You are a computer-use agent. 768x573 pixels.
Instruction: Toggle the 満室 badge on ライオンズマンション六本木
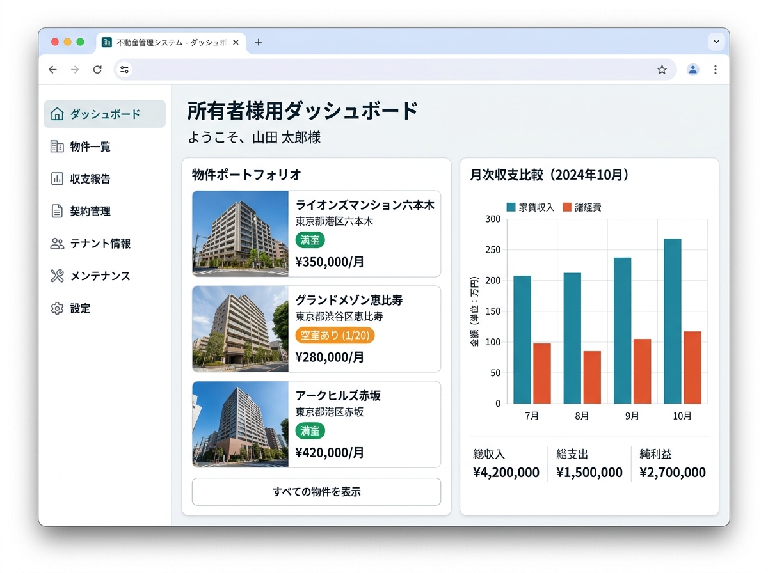point(310,240)
